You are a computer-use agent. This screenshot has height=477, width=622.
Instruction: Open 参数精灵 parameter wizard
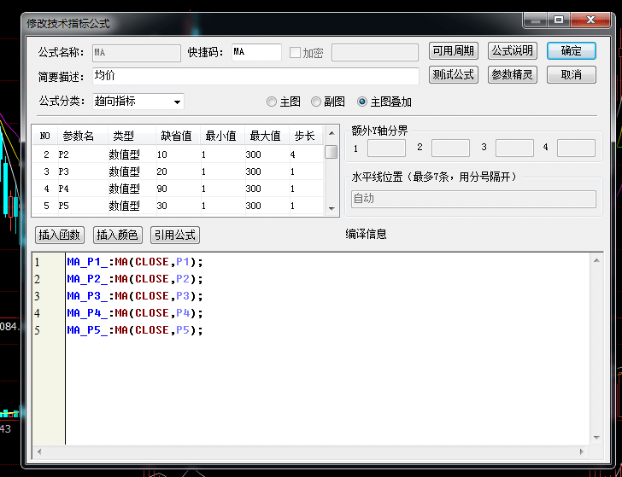pos(512,75)
